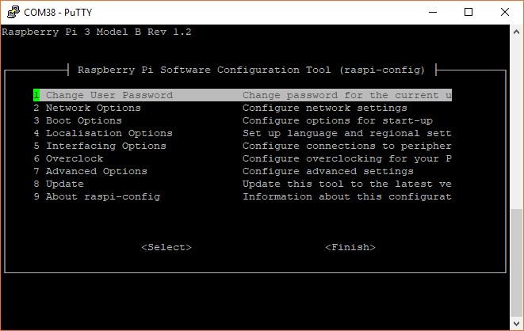
Task: Maximize the PuTTY window
Action: pos(469,13)
